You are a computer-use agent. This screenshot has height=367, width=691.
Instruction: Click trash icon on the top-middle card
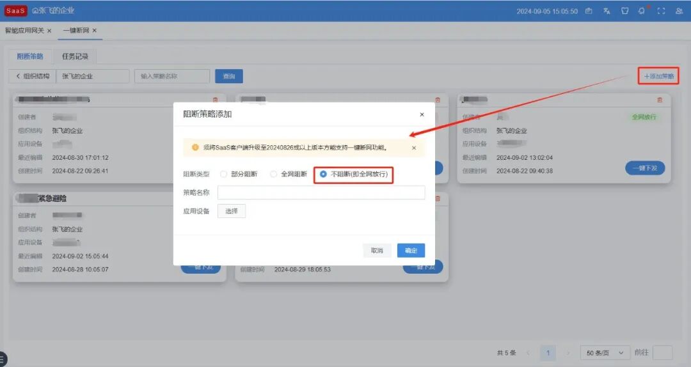pos(437,100)
